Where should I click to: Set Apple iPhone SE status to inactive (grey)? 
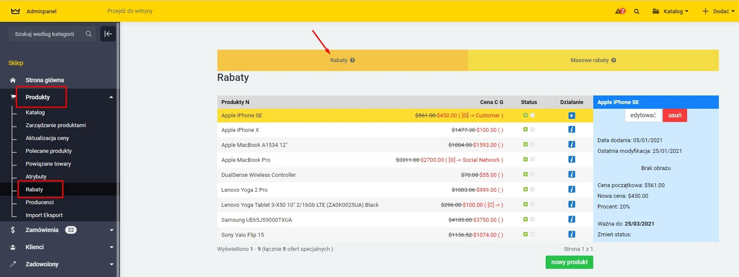coord(532,115)
